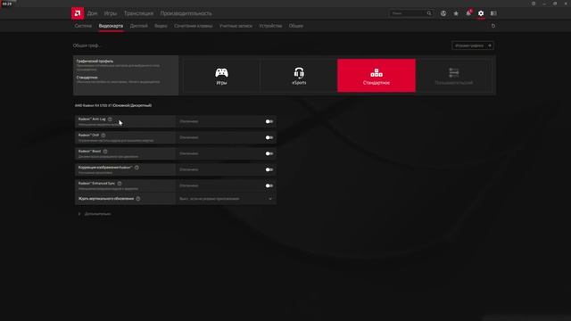
Task: Open favorites star icon
Action: pyautogui.click(x=456, y=13)
